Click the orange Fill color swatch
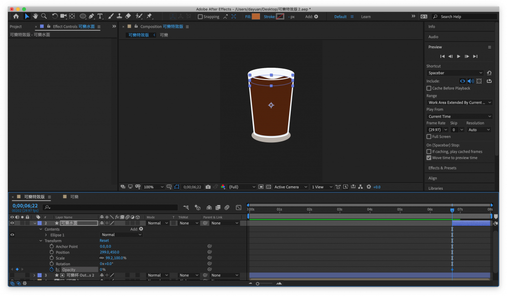The height and width of the screenshot is (296, 507). tap(255, 17)
